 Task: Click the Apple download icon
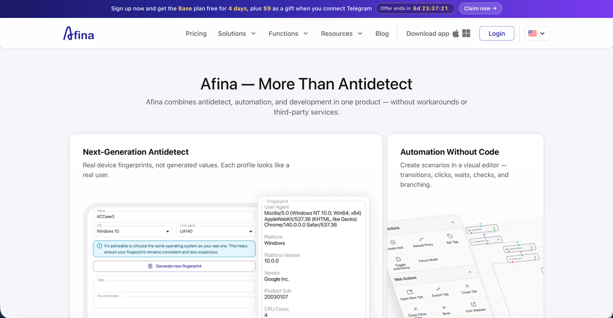click(x=456, y=33)
